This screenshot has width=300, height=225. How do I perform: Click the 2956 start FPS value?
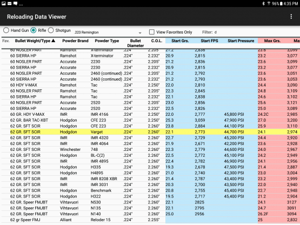pos(199,214)
